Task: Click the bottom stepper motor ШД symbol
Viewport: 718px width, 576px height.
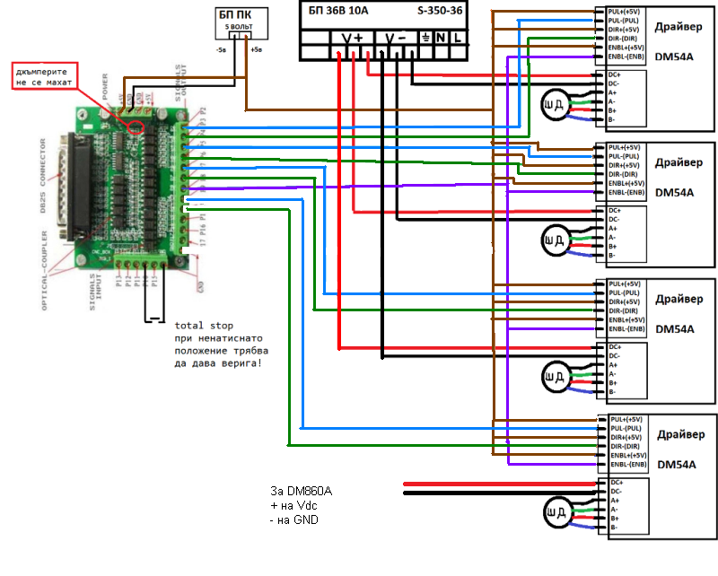Action: pos(556,514)
